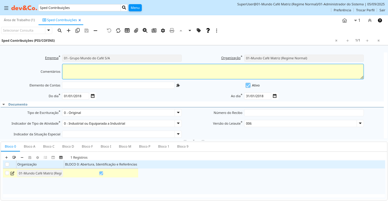Viewport: 388px width, 201px height.
Task: Refresh the record with reload icon
Action: point(118,30)
